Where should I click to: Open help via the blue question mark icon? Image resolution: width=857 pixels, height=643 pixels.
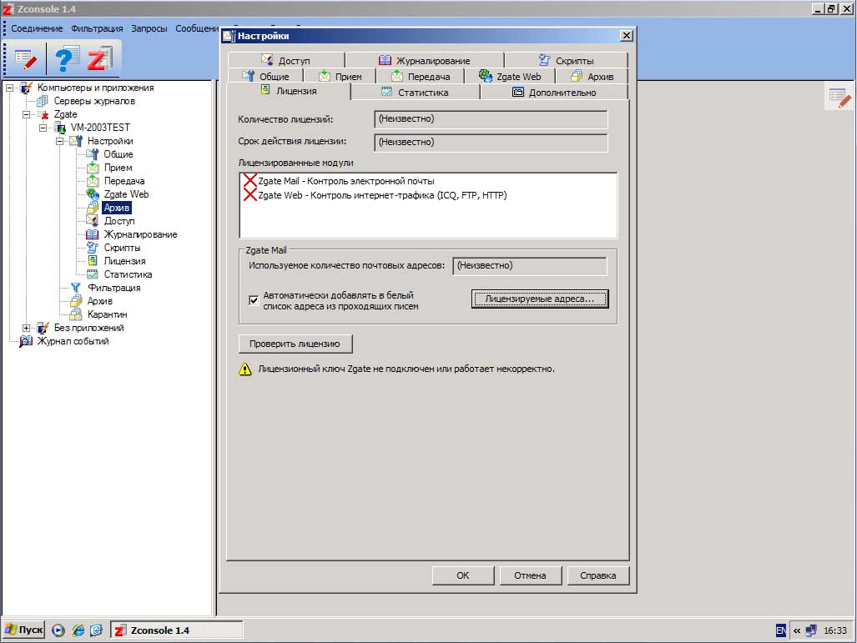point(66,58)
